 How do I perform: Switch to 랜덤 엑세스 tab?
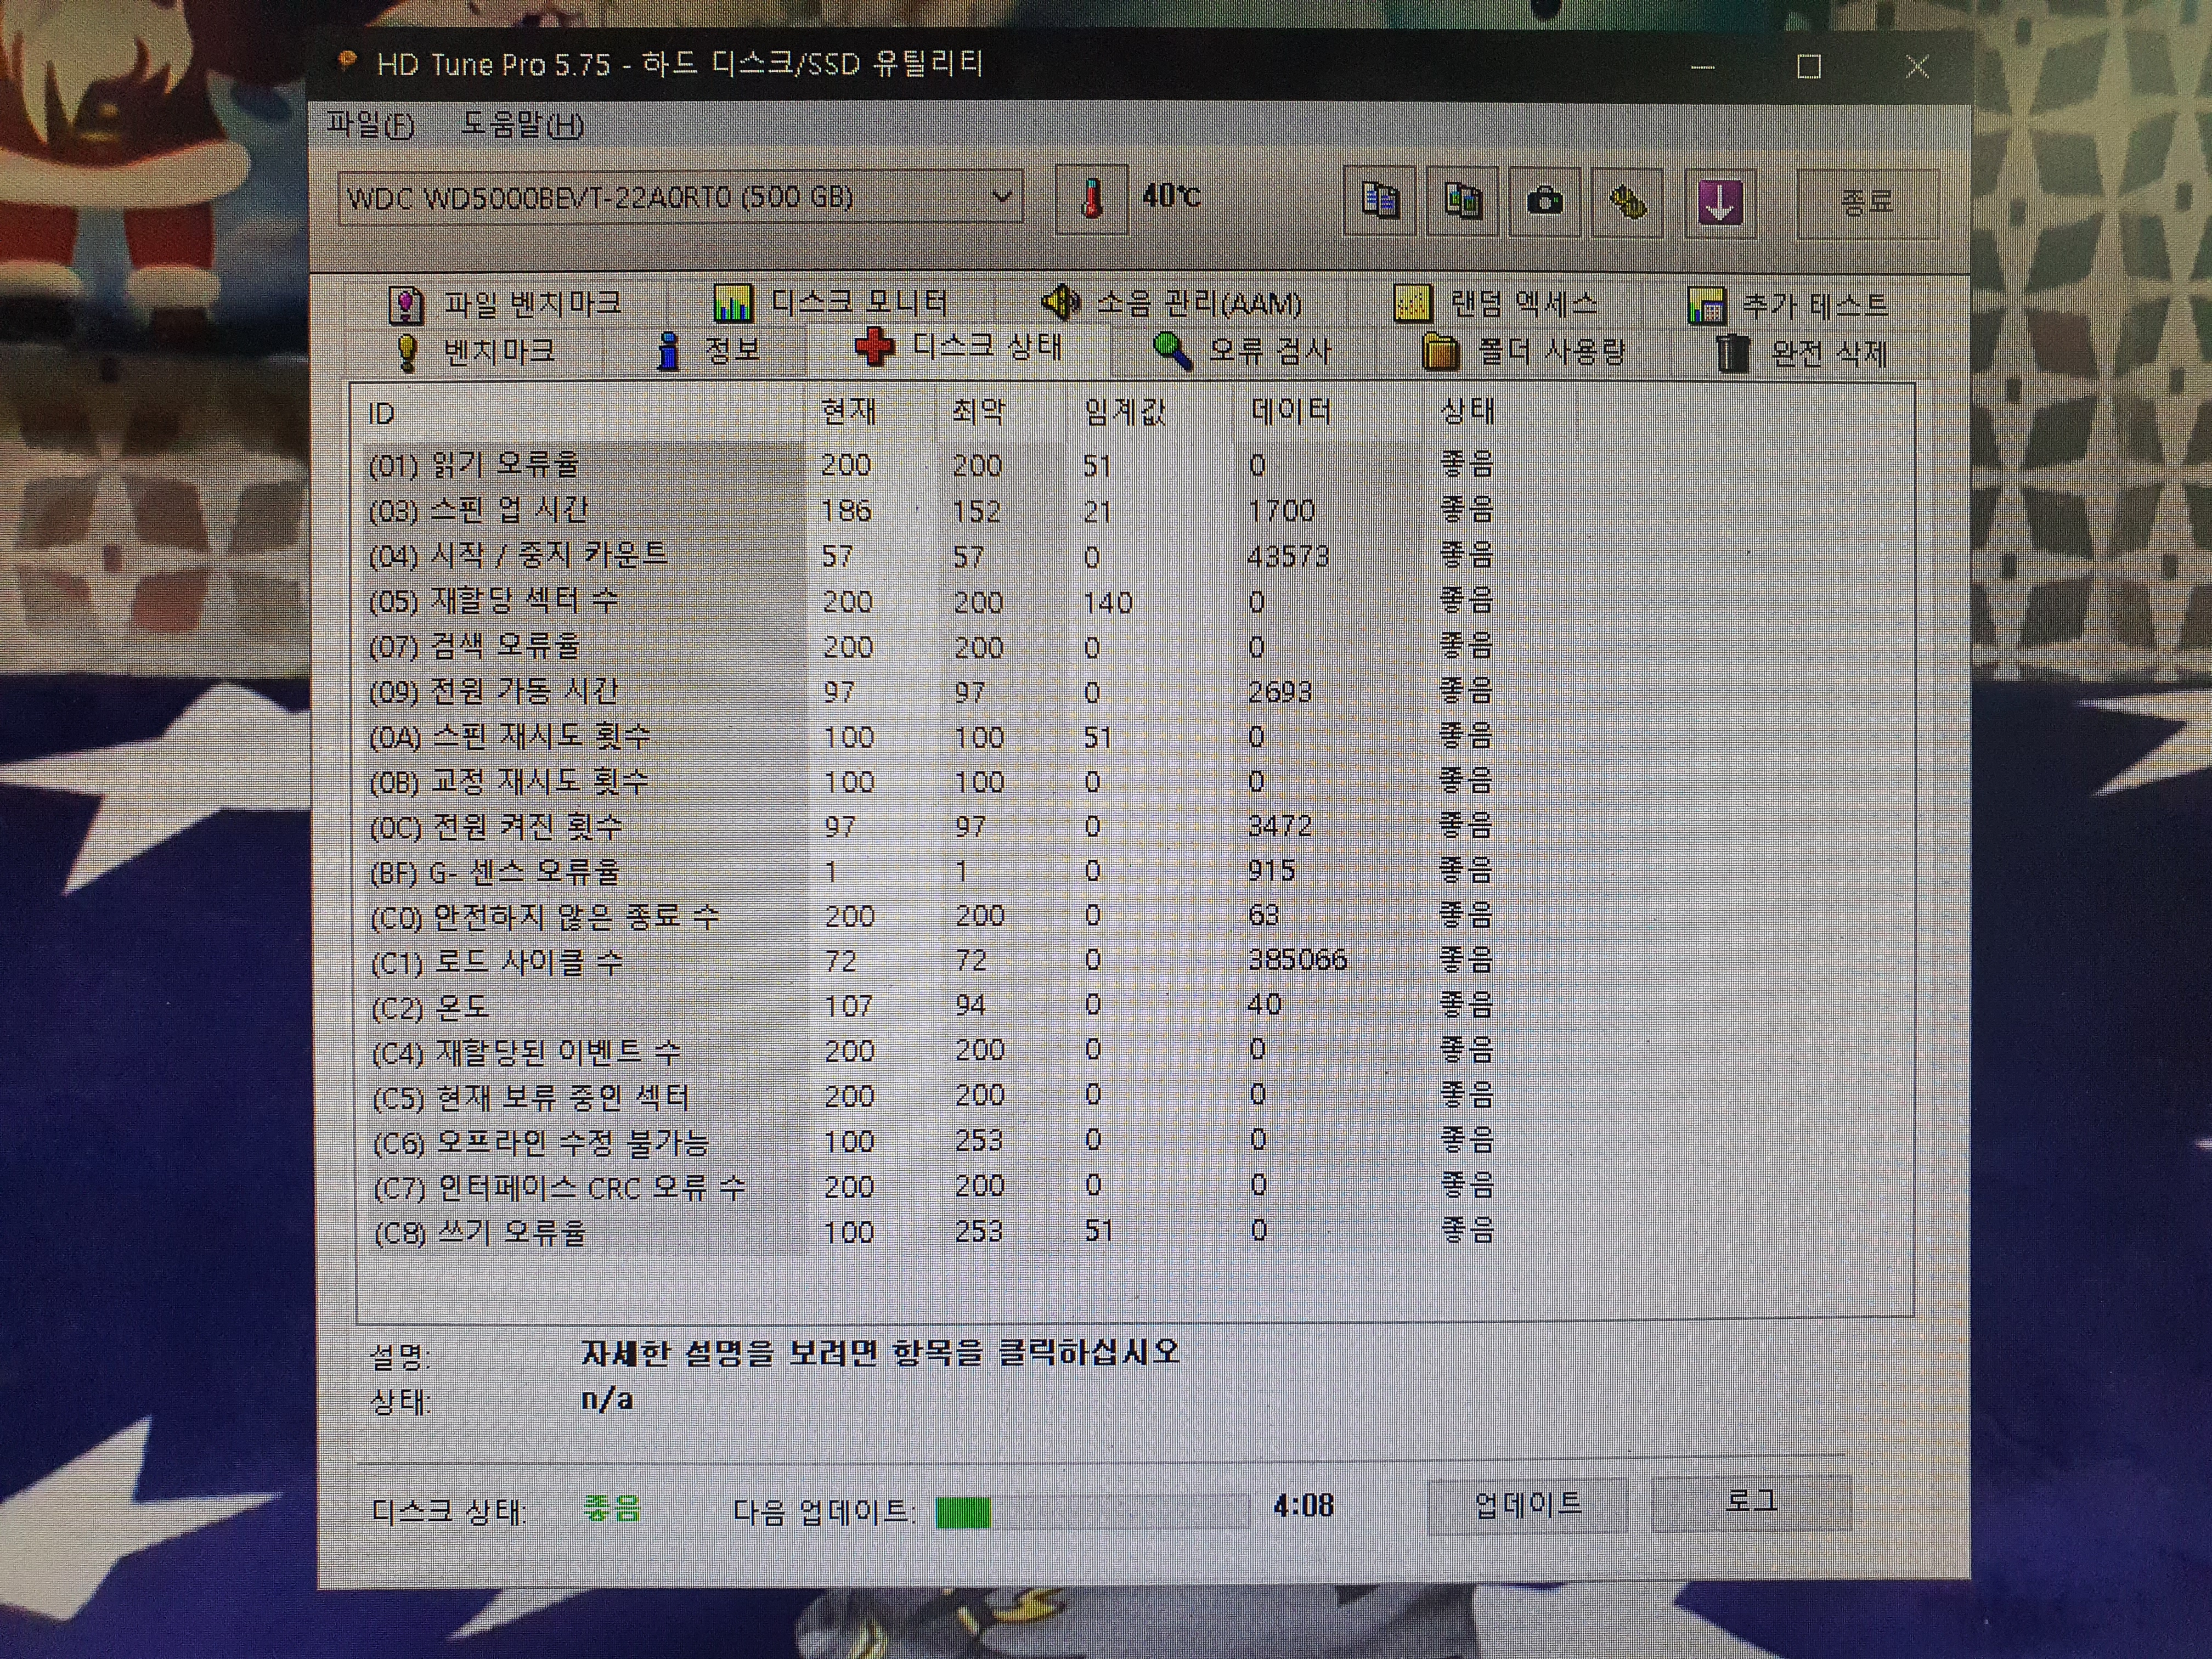coord(1496,303)
